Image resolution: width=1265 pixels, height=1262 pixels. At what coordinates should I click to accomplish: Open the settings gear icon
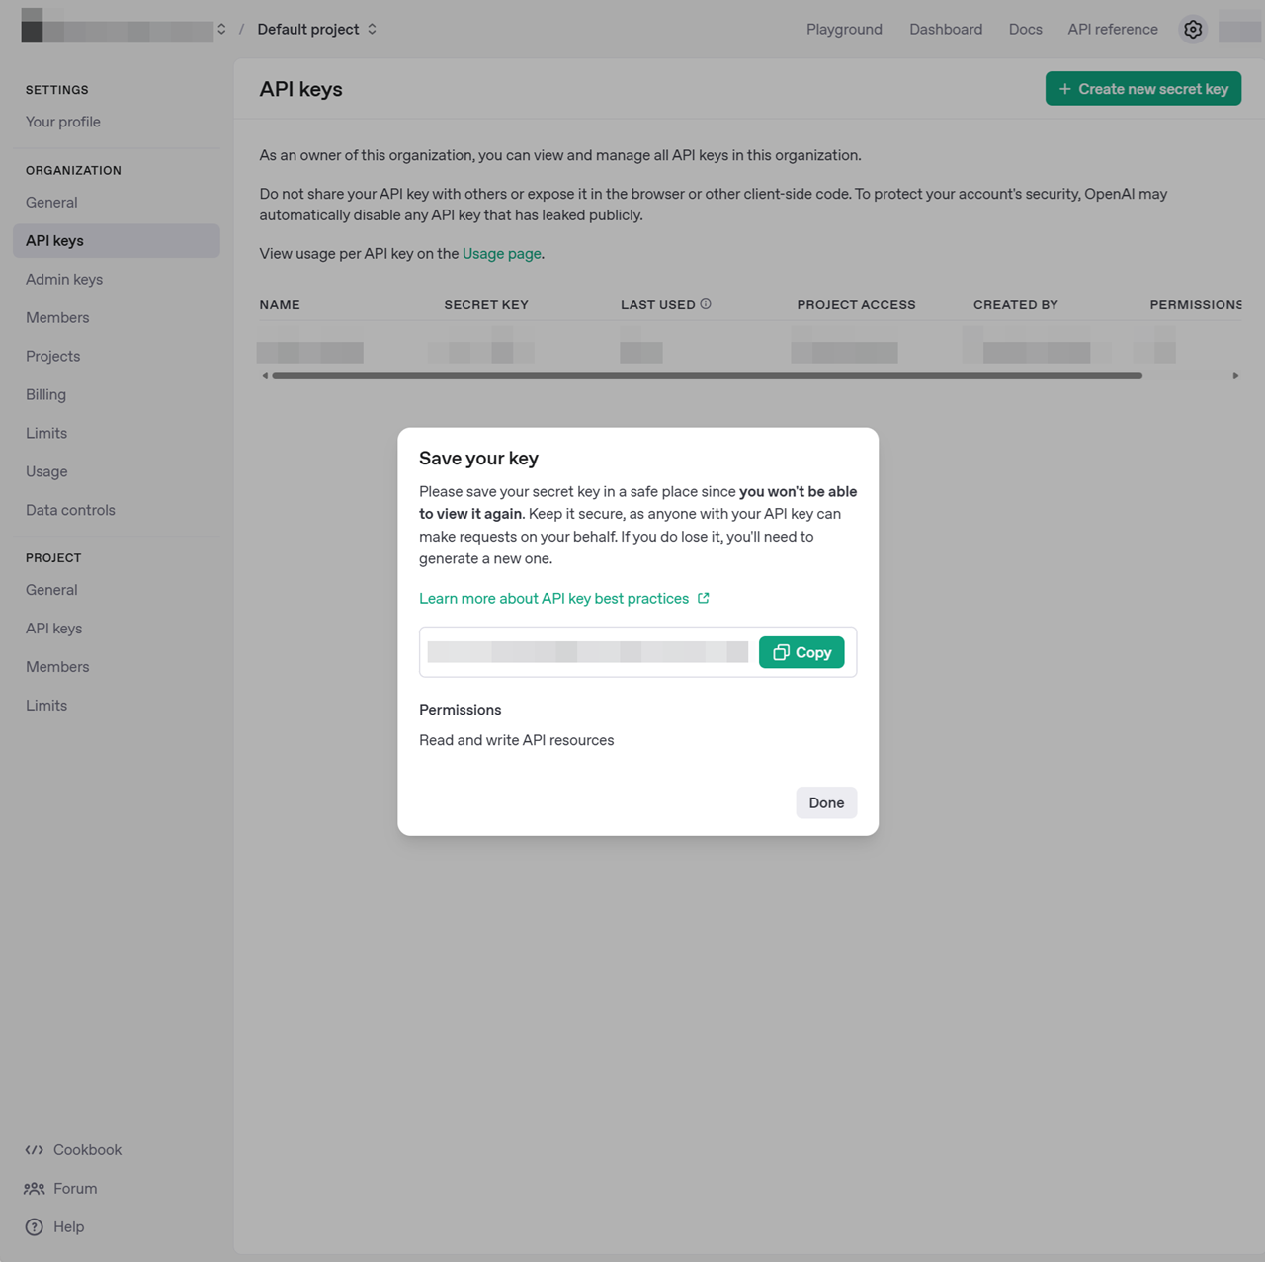1193,30
